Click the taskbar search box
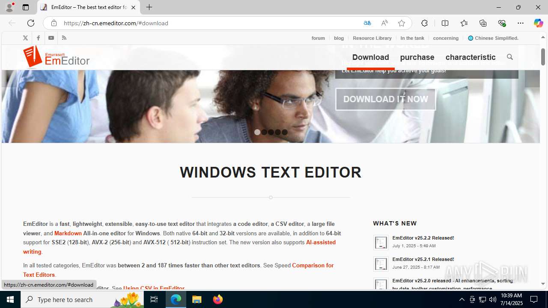The image size is (548, 308). [x=82, y=299]
